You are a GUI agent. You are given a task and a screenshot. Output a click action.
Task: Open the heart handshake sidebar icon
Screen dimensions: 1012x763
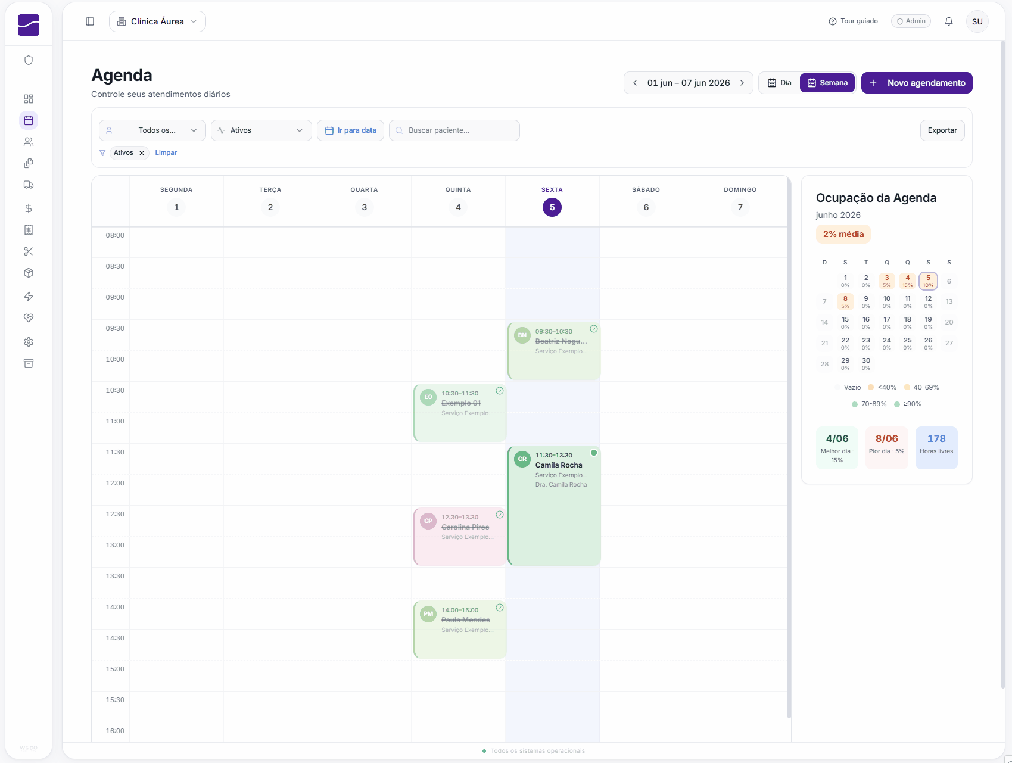pos(29,318)
